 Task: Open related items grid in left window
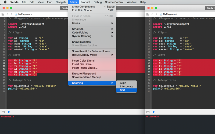pyautogui.click(x=3, y=14)
